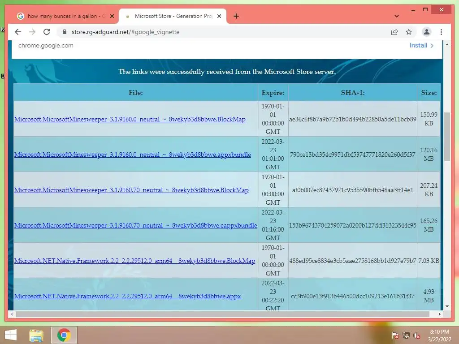Viewport: 459px width, 344px height.
Task: Select SHA-1 hash starting with 488ed95c
Action: (352, 261)
